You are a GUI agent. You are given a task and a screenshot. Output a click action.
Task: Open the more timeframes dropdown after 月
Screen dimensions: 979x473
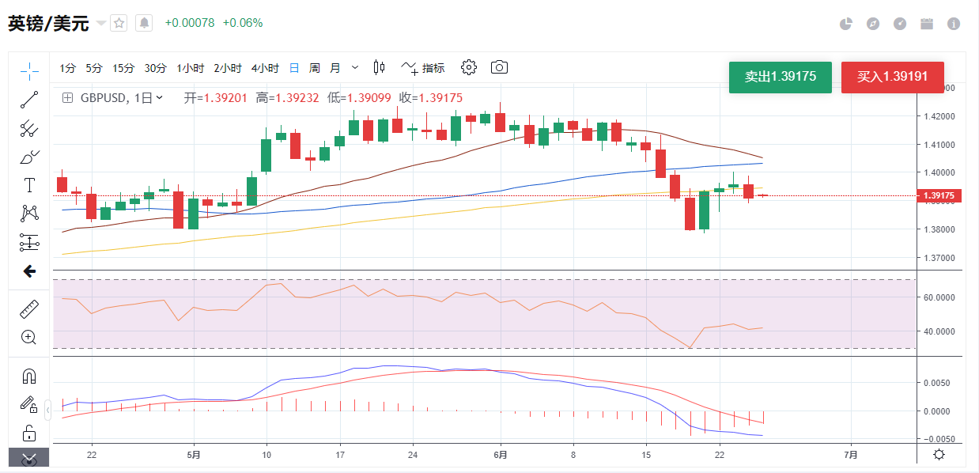(355, 68)
